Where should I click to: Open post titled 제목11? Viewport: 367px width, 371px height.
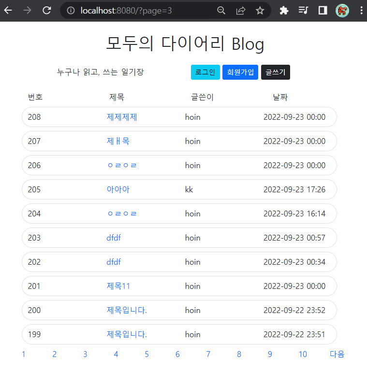tap(118, 286)
